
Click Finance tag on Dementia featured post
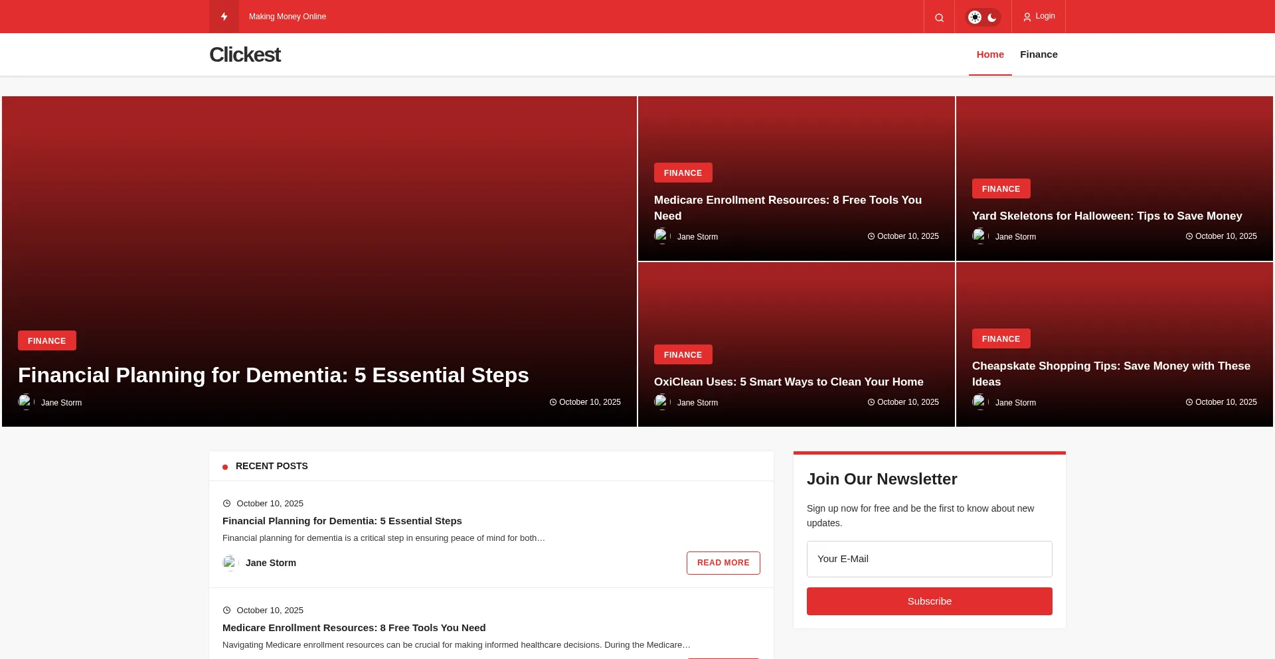pos(46,340)
